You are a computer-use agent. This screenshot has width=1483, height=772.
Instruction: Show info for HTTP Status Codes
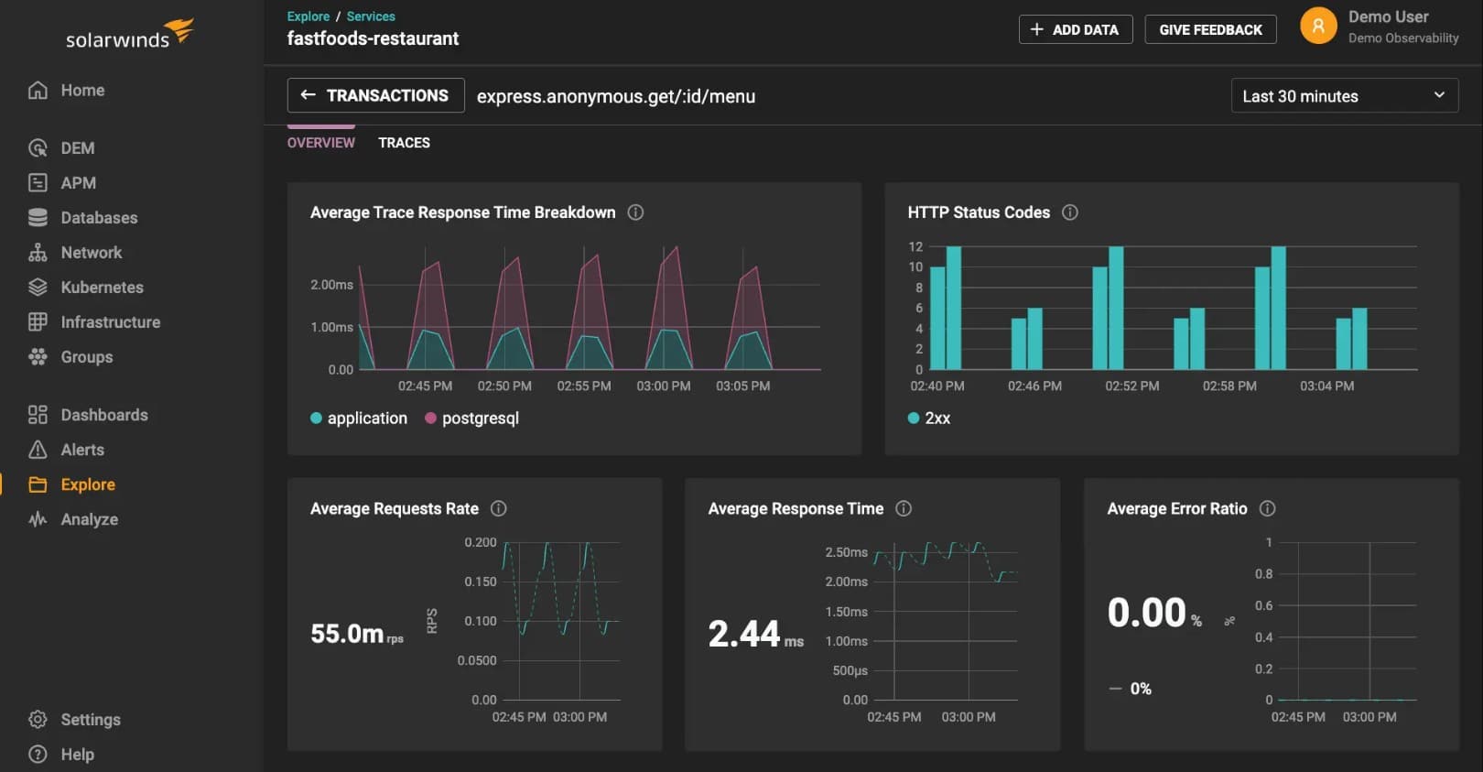1069,212
